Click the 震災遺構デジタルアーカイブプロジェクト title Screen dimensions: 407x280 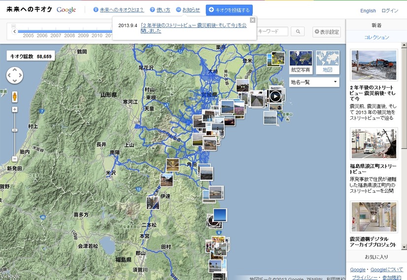pos(373,242)
